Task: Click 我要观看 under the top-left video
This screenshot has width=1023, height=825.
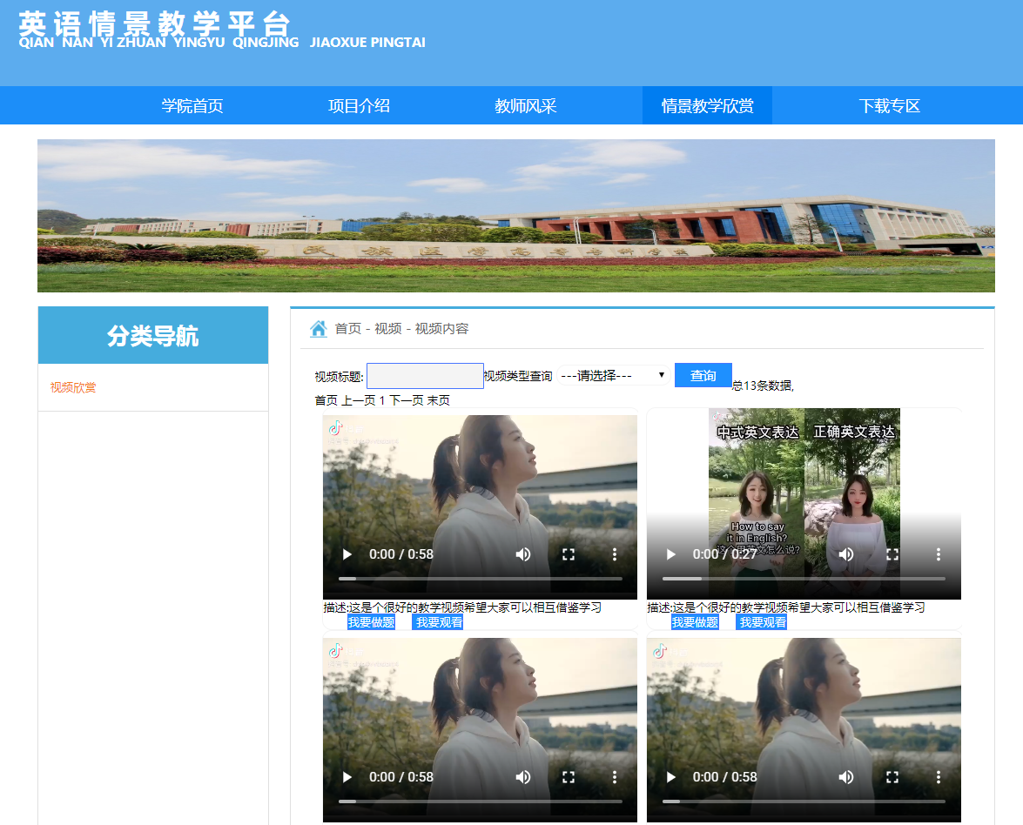Action: 439,622
